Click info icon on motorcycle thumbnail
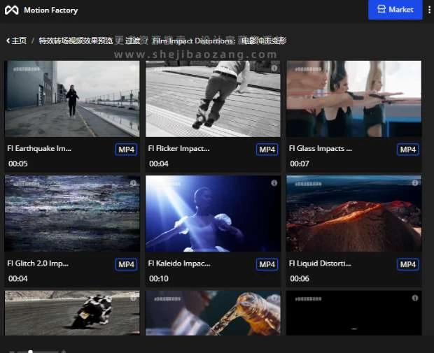Viewport: 434px width, 353px height. coord(133,298)
